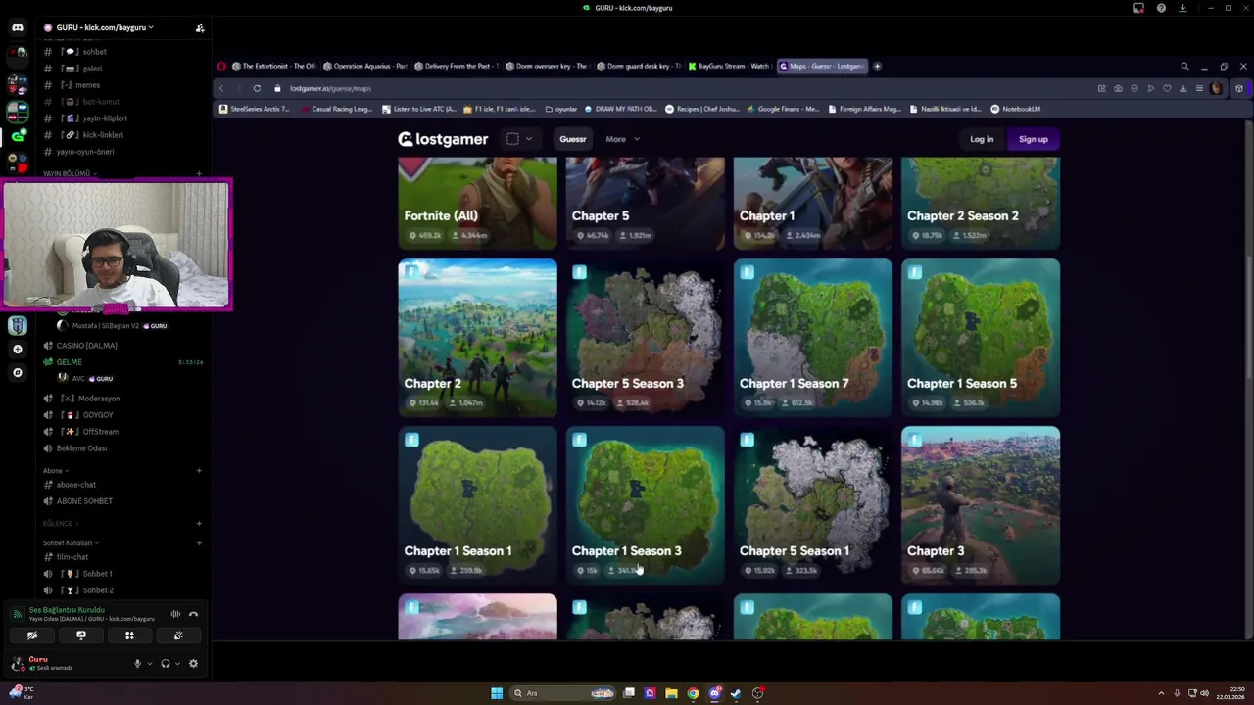Expand the EĞLENCE category
Screen dimensions: 1254x705
pos(61,523)
